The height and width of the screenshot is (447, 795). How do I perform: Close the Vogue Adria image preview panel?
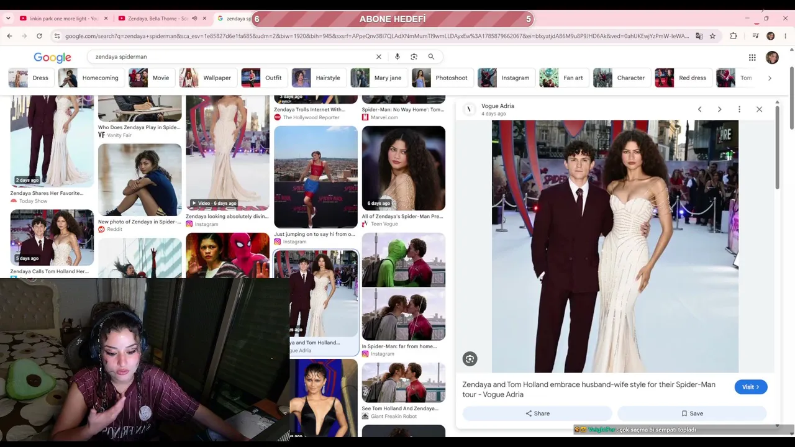pyautogui.click(x=759, y=109)
